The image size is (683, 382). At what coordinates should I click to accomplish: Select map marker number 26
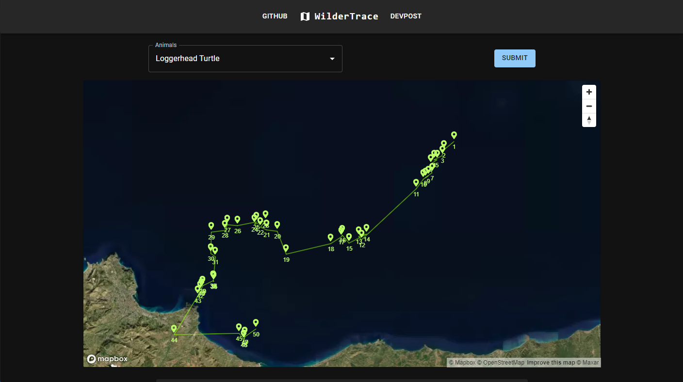point(237,220)
